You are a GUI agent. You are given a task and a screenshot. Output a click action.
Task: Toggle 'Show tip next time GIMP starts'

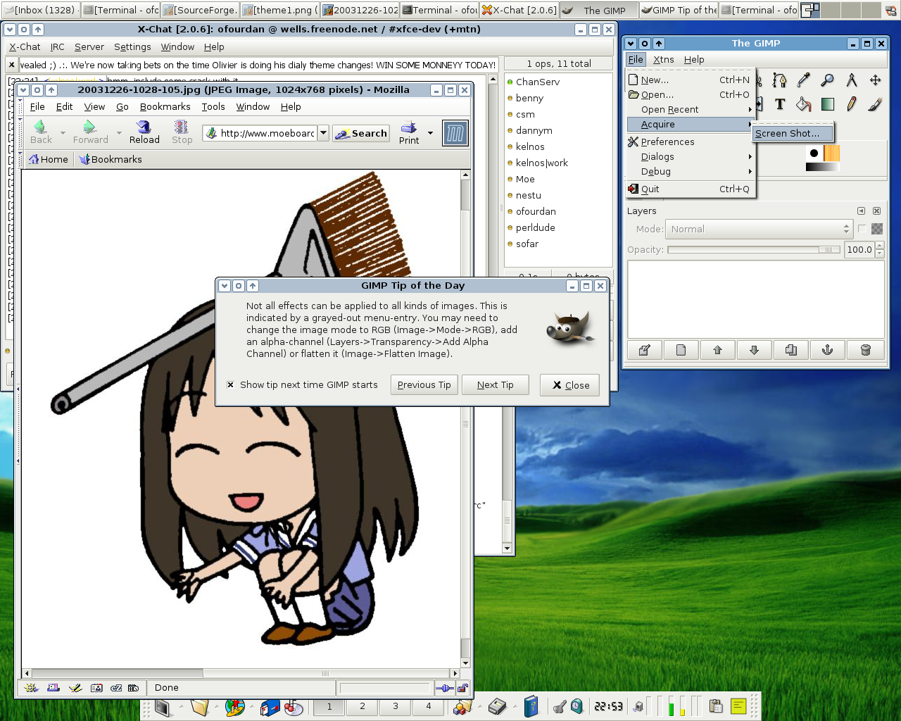230,385
